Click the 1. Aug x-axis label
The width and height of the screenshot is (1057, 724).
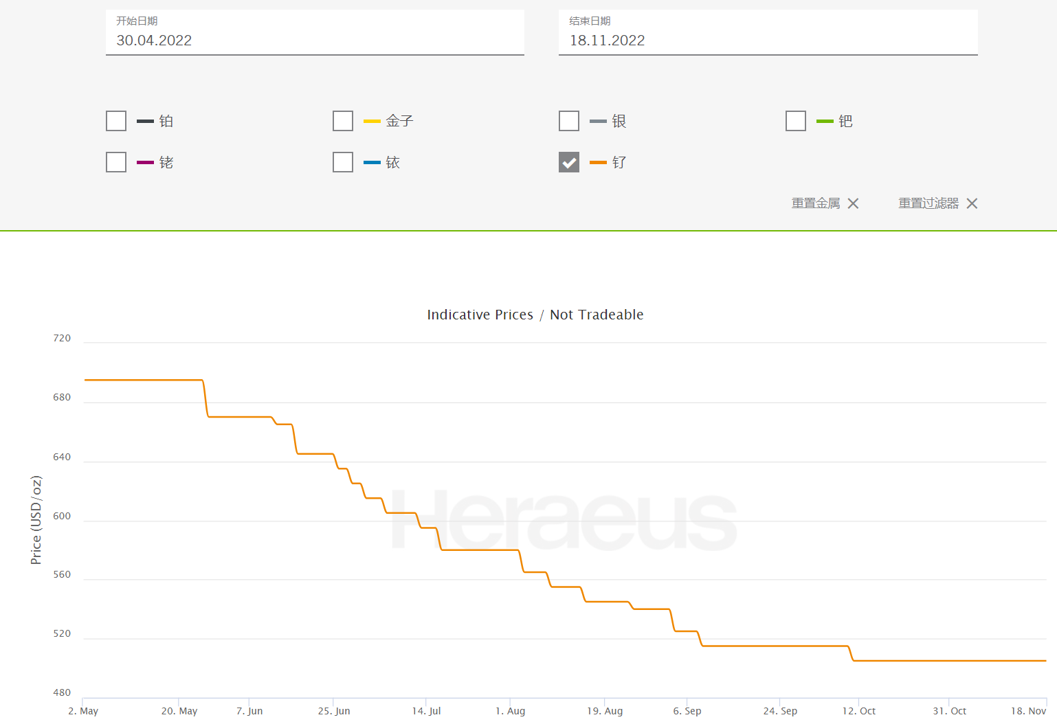click(510, 711)
